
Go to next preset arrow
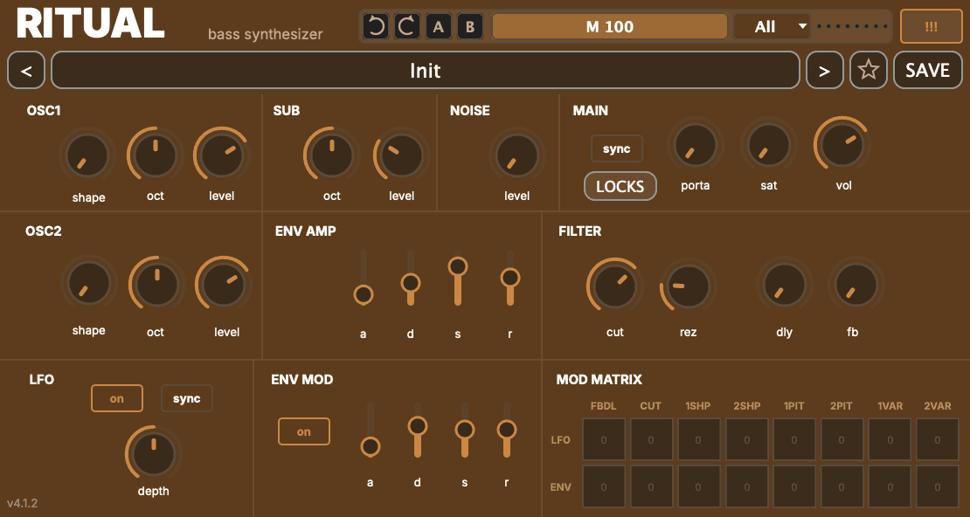(x=825, y=70)
